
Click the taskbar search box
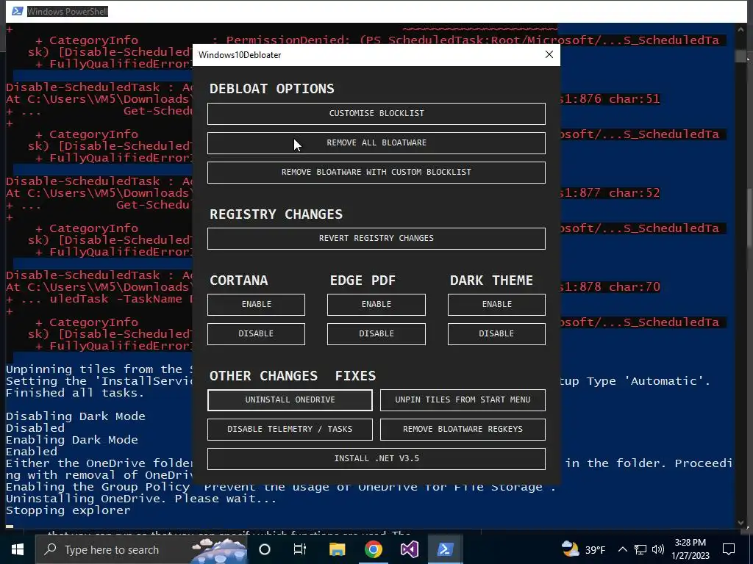[x=141, y=549]
